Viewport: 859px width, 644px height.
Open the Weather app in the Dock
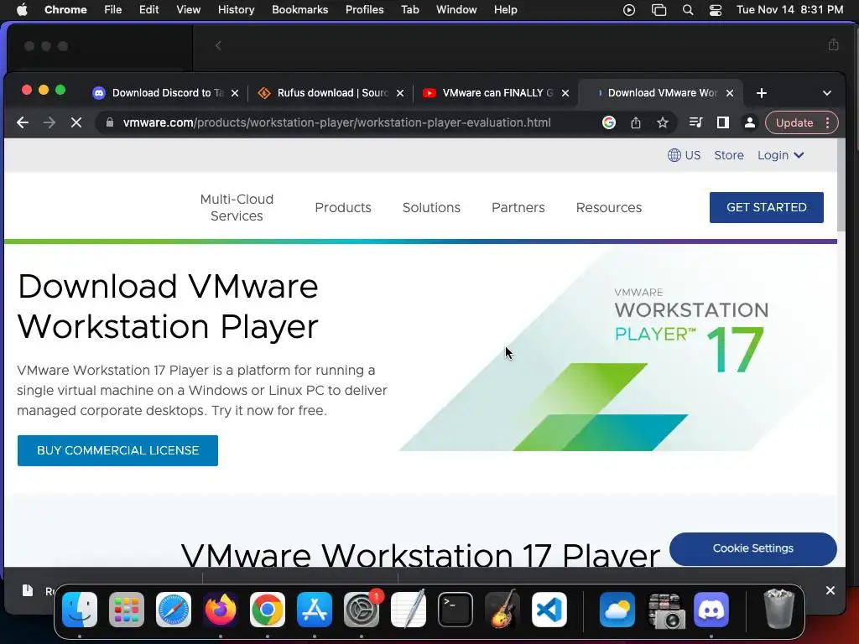point(617,610)
